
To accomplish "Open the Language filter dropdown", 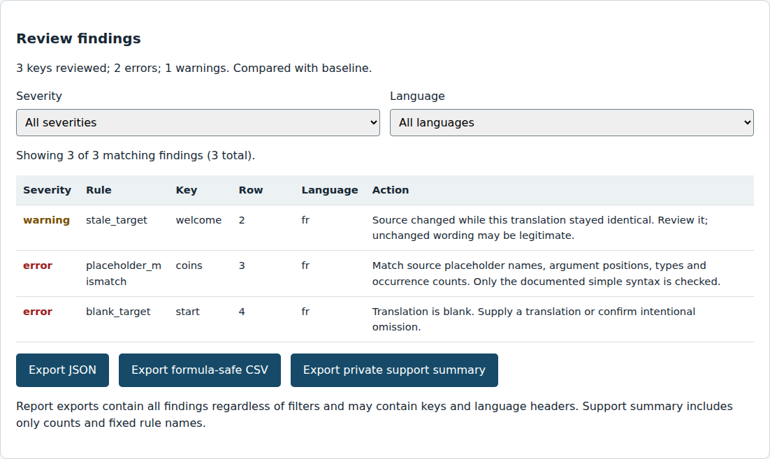I will click(572, 123).
